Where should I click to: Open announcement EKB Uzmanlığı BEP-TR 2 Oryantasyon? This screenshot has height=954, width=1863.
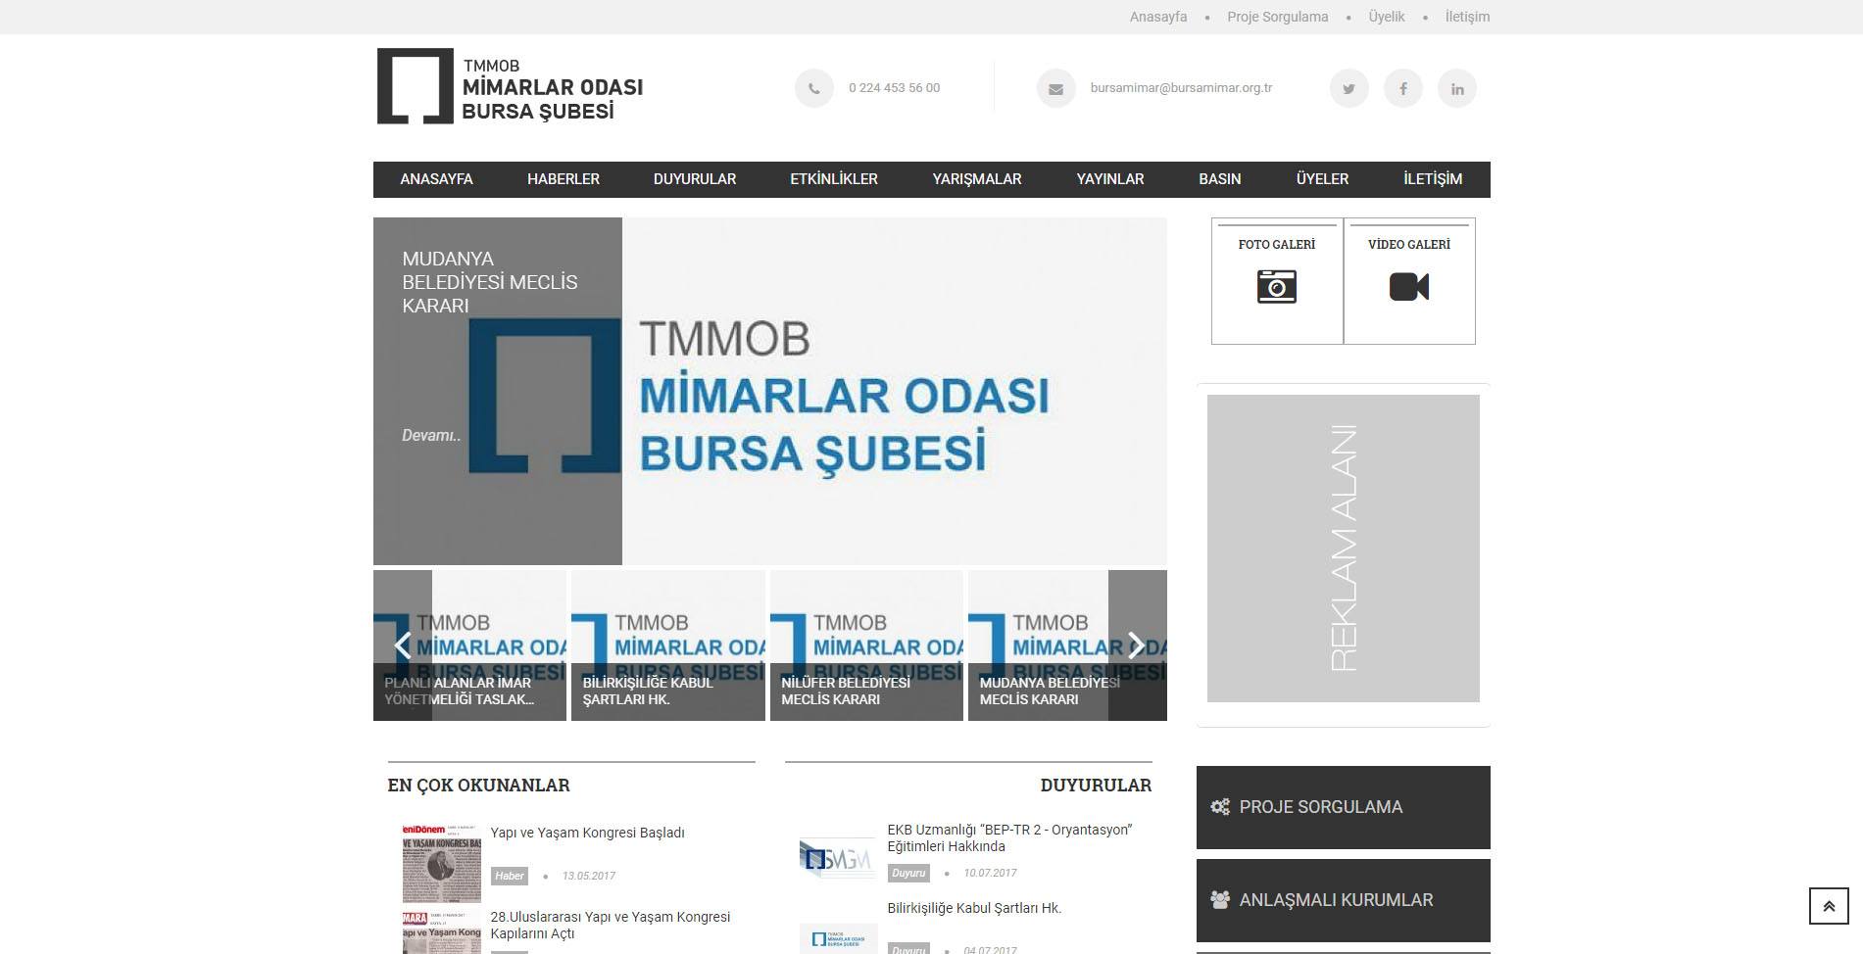coord(1009,838)
